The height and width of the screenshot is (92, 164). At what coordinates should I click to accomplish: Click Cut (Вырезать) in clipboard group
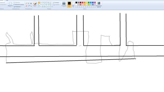(3, 3)
